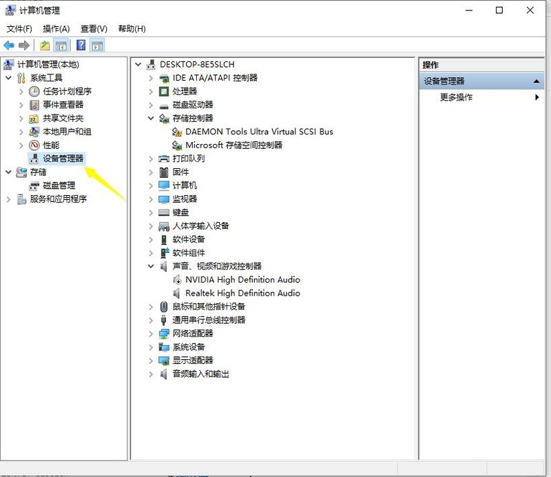The width and height of the screenshot is (551, 477).
Task: Expand the 通用串行总线控制器 node
Action: (x=152, y=320)
